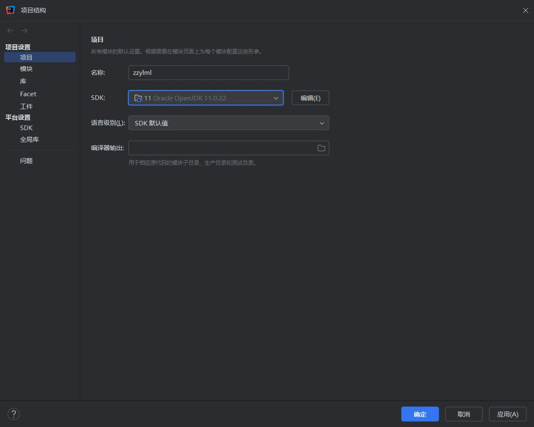The height and width of the screenshot is (427, 534).
Task: Select Facet in the sidebar
Action: click(28, 94)
